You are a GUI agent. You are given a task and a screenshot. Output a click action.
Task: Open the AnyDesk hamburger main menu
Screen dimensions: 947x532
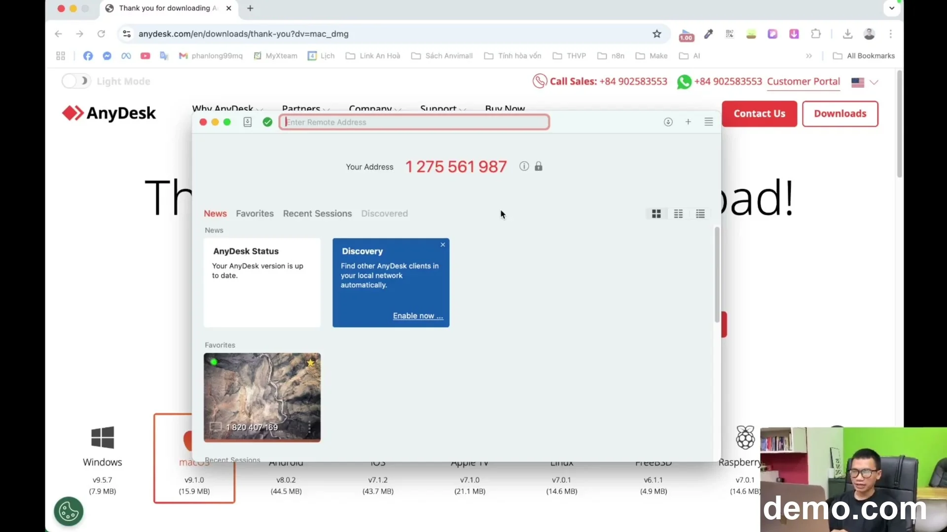(x=709, y=122)
